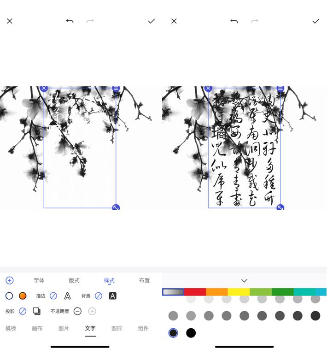Go to the 模板 templates section
The image size is (327, 349).
tap(11, 328)
